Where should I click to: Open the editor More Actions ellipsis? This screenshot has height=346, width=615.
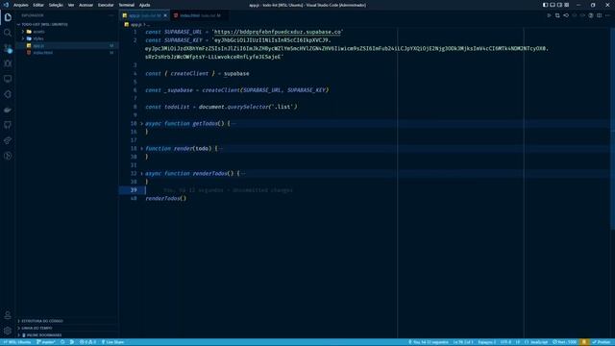click(608, 15)
